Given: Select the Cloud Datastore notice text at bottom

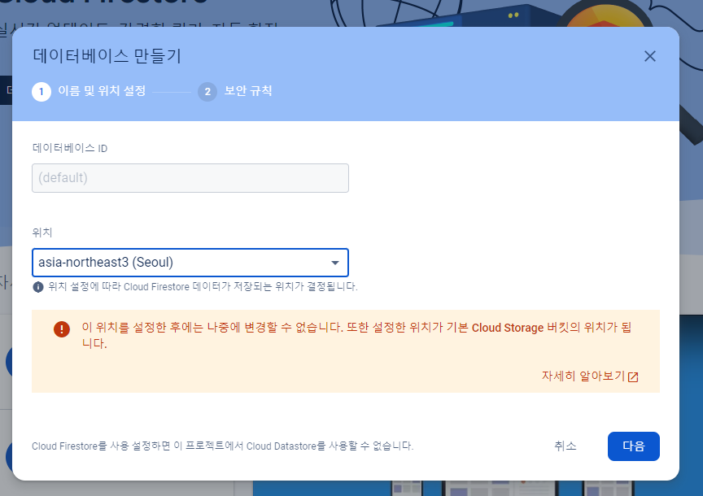Looking at the screenshot, I should click(222, 446).
